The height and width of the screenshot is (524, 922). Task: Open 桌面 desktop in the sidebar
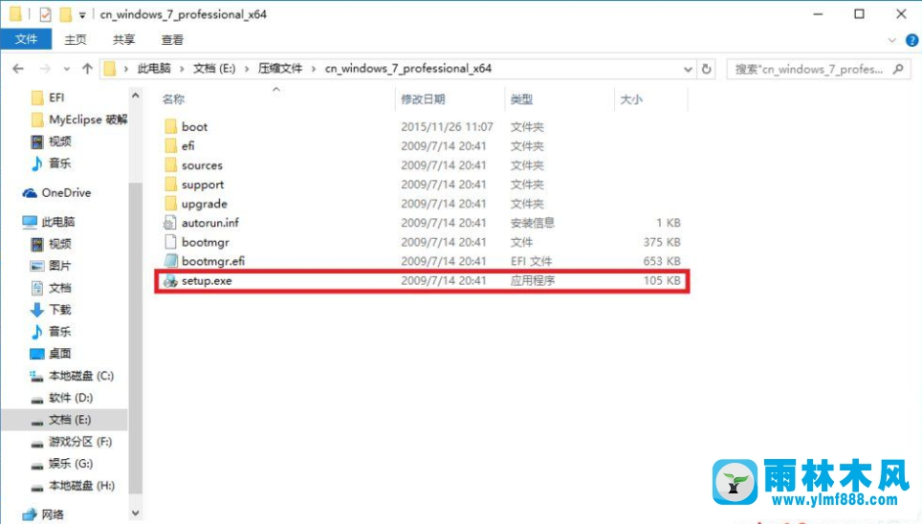click(50, 354)
